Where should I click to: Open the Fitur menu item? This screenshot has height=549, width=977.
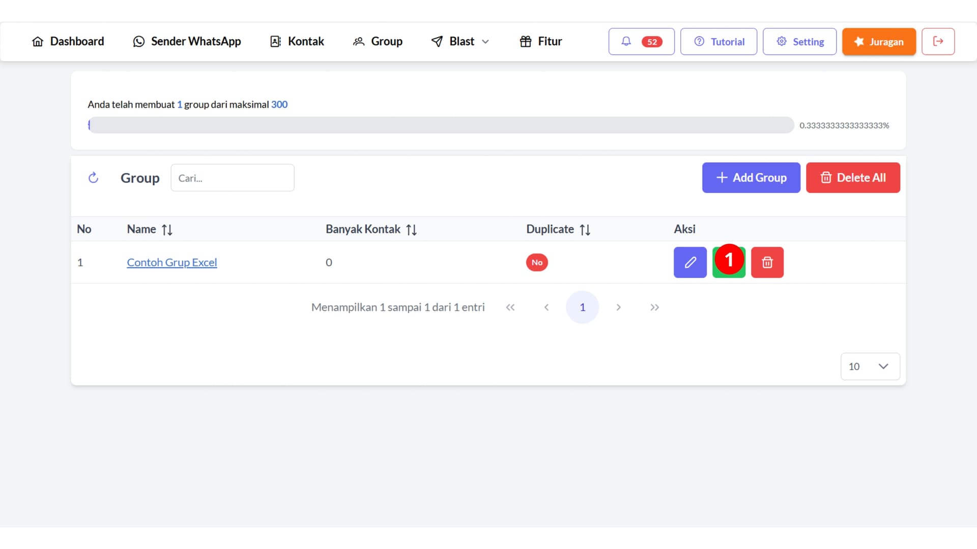click(540, 42)
